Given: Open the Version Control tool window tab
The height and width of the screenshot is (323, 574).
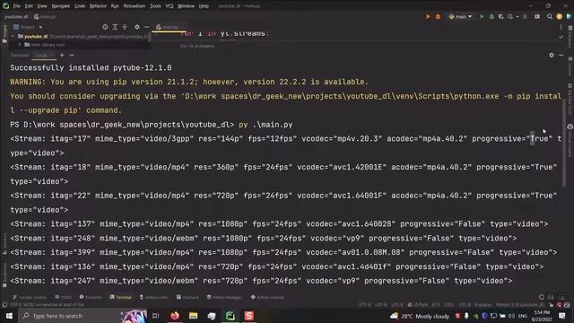Looking at the screenshot, I should click(30, 297).
